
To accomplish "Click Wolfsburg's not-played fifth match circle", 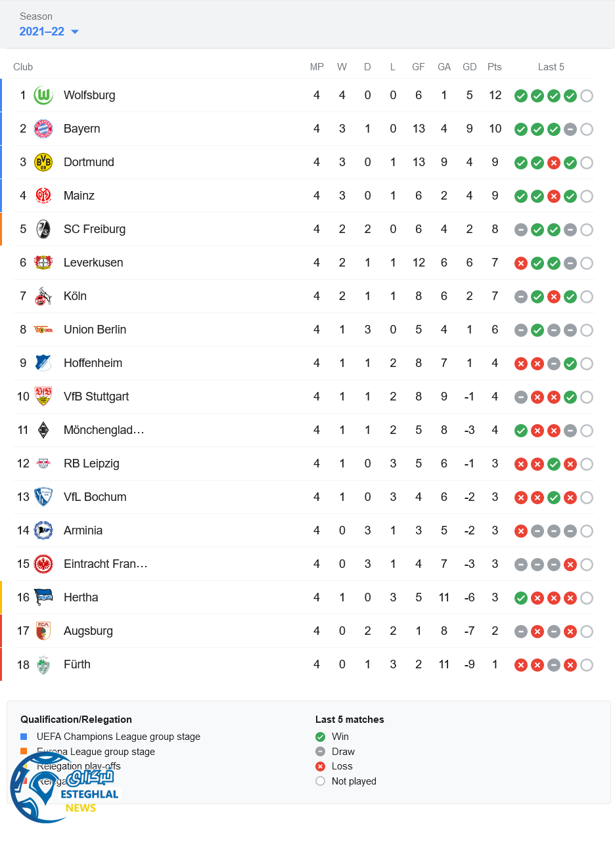I will pos(587,96).
